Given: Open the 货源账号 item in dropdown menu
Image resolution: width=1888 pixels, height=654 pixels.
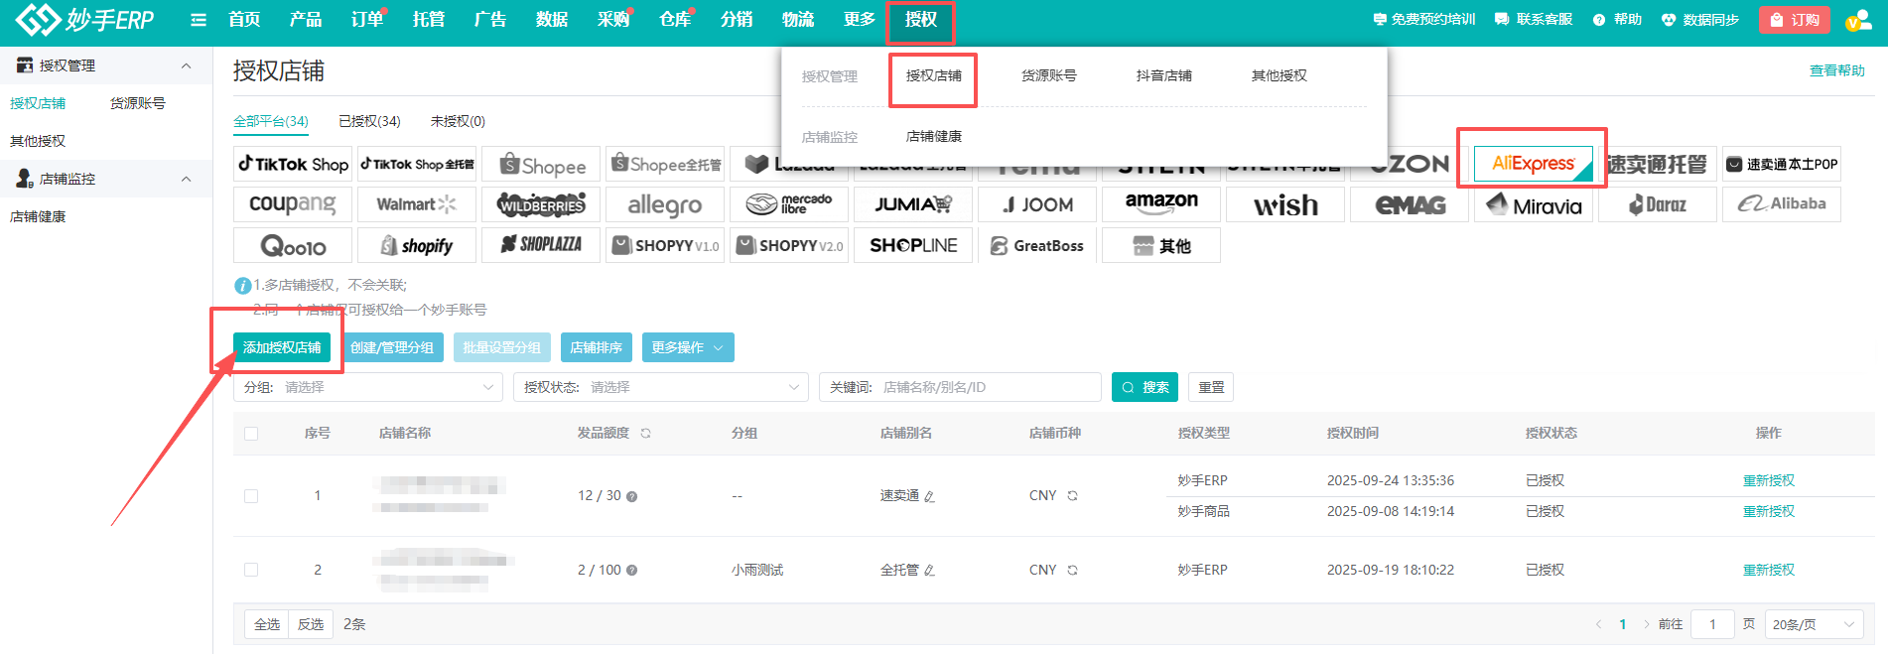Looking at the screenshot, I should point(1048,75).
